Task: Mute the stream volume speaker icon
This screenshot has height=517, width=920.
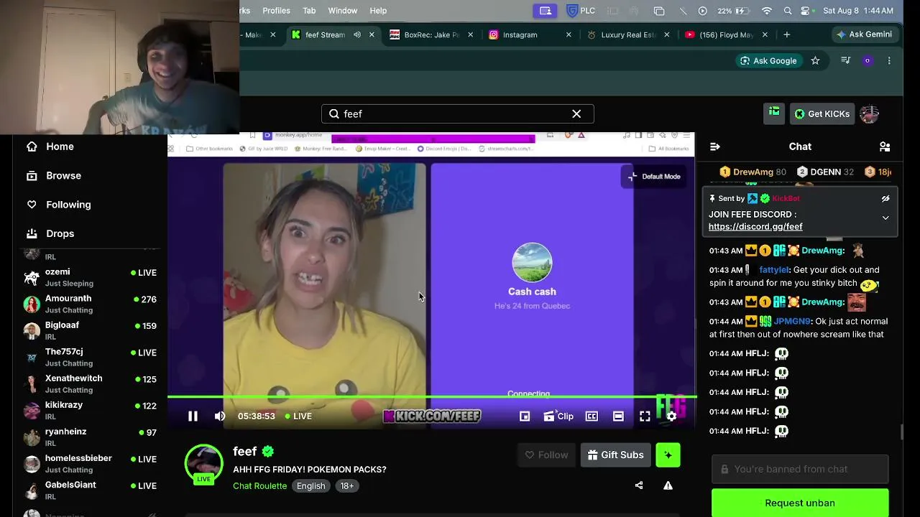Action: [220, 416]
